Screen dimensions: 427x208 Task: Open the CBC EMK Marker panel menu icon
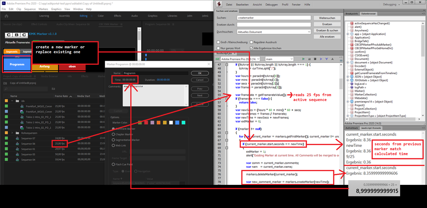pyautogui.click(x=121, y=24)
